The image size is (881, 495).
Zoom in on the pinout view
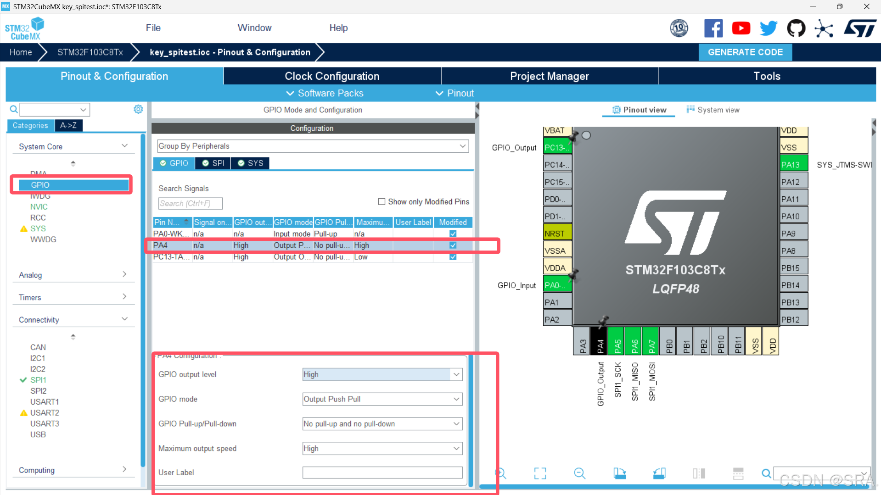click(500, 473)
